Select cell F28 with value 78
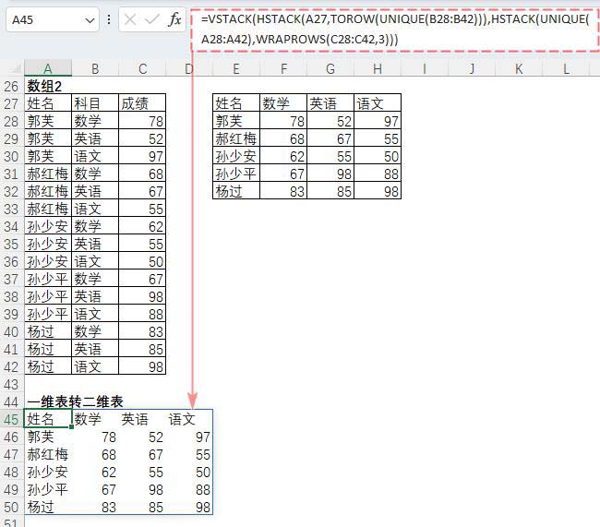 point(282,121)
